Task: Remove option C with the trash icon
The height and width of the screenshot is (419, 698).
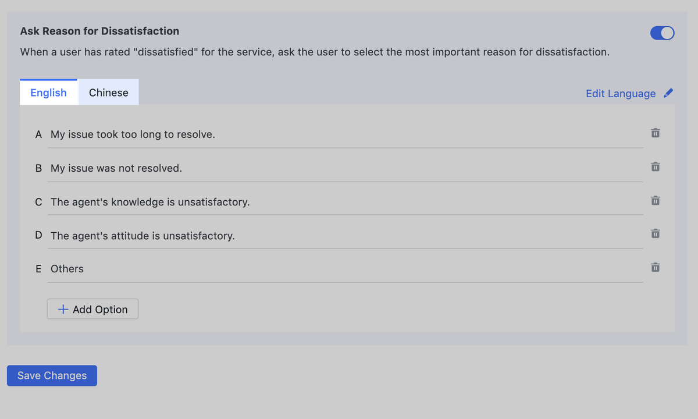Action: coord(655,201)
